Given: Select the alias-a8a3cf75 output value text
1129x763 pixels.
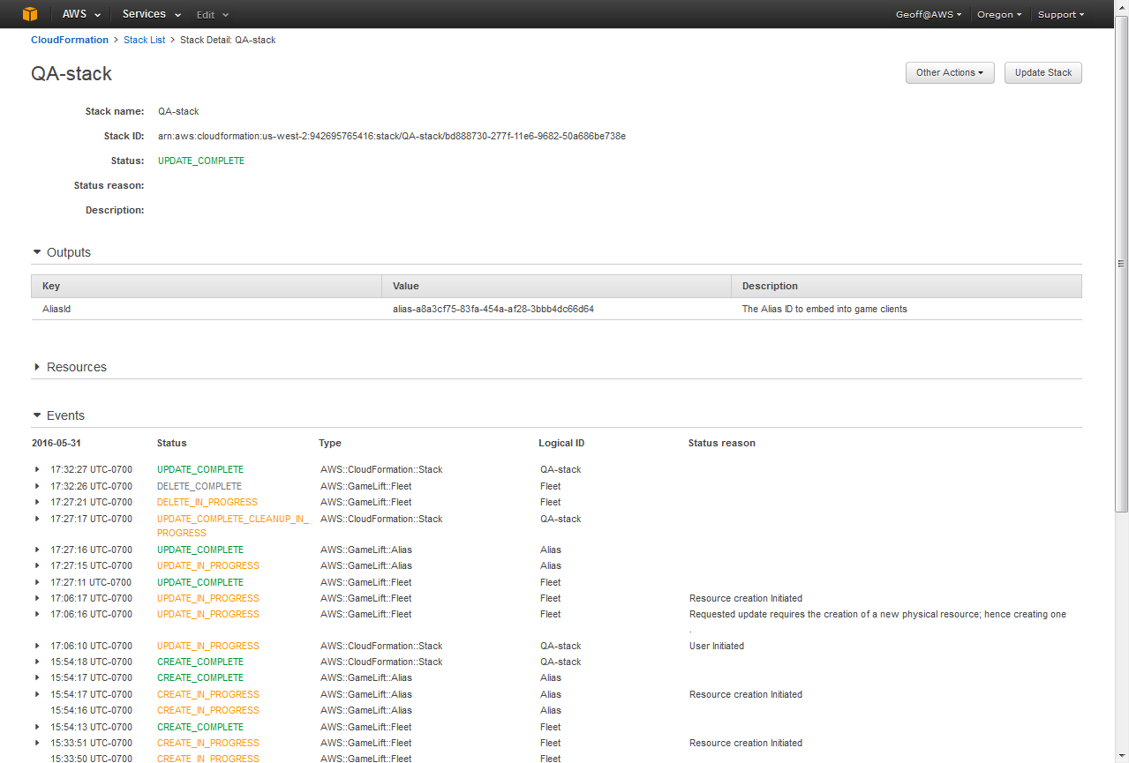Looking at the screenshot, I should [493, 309].
